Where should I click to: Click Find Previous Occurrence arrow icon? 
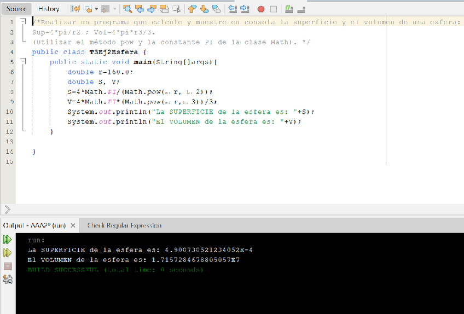point(139,9)
